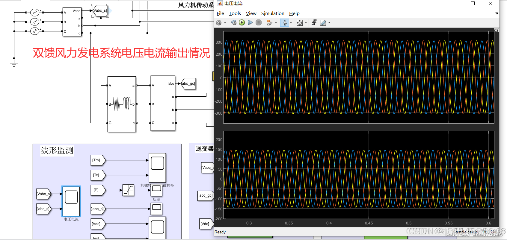This screenshot has width=507, height=240.
Task: Select the torque scope fed by Tm and Te
Action: point(157,168)
